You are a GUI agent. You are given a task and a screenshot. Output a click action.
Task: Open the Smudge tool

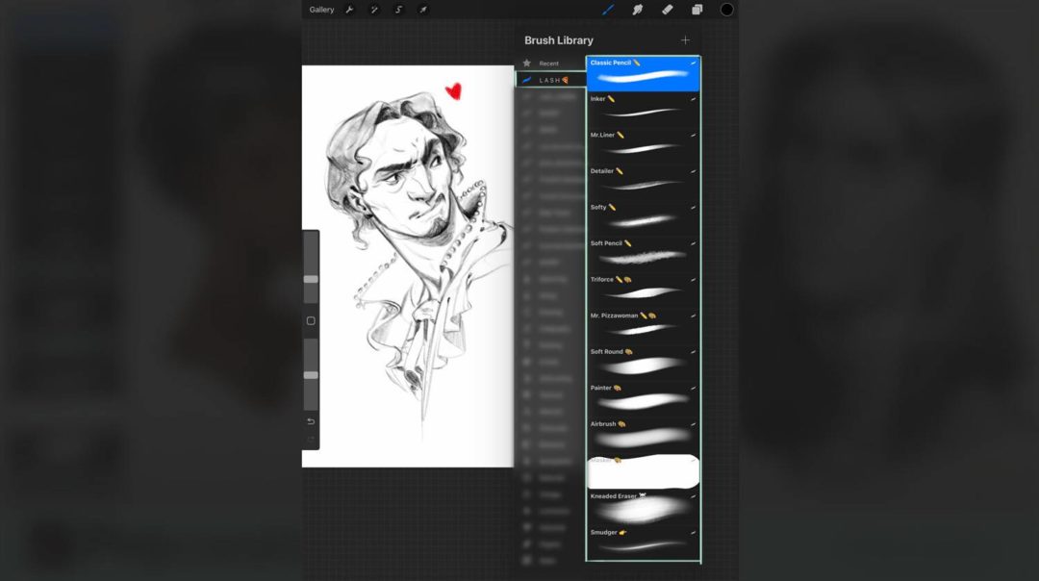point(636,10)
